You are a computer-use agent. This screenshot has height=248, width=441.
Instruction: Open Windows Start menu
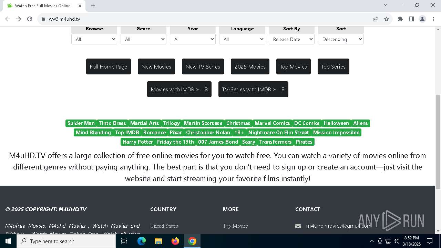point(8,241)
